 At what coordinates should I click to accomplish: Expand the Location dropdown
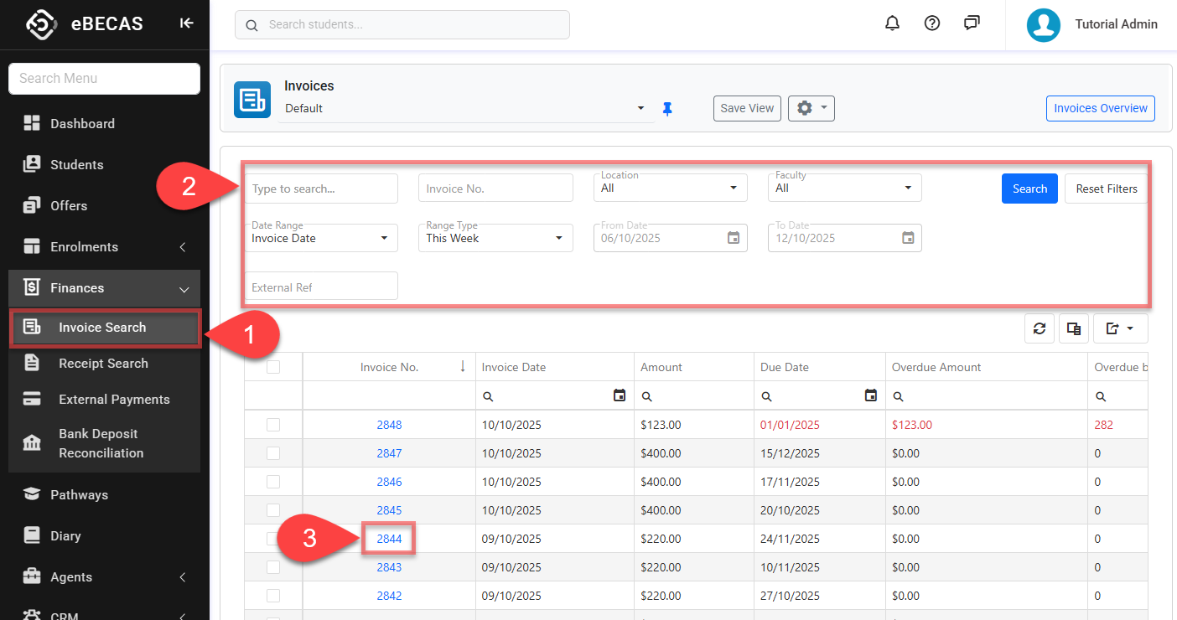pyautogui.click(x=669, y=188)
